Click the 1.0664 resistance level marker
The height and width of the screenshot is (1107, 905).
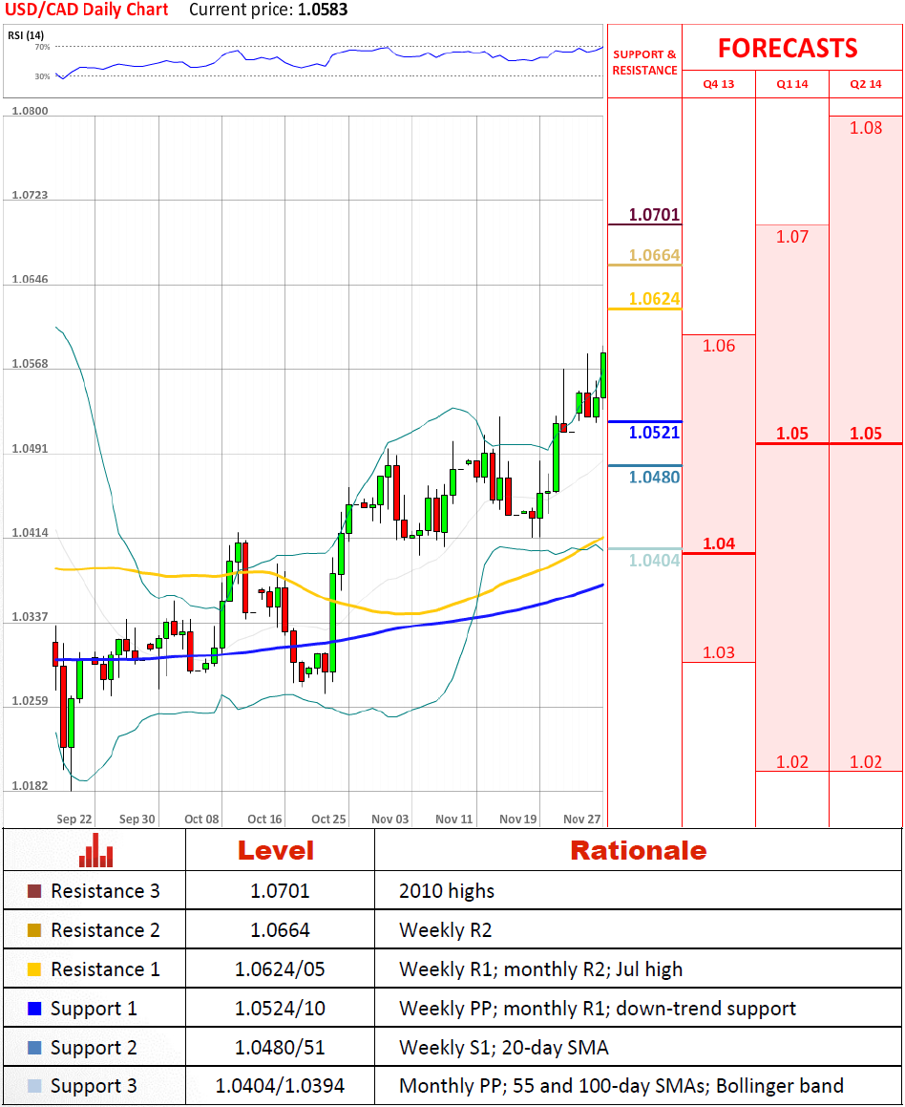[654, 255]
